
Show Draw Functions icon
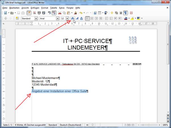click(106, 13)
